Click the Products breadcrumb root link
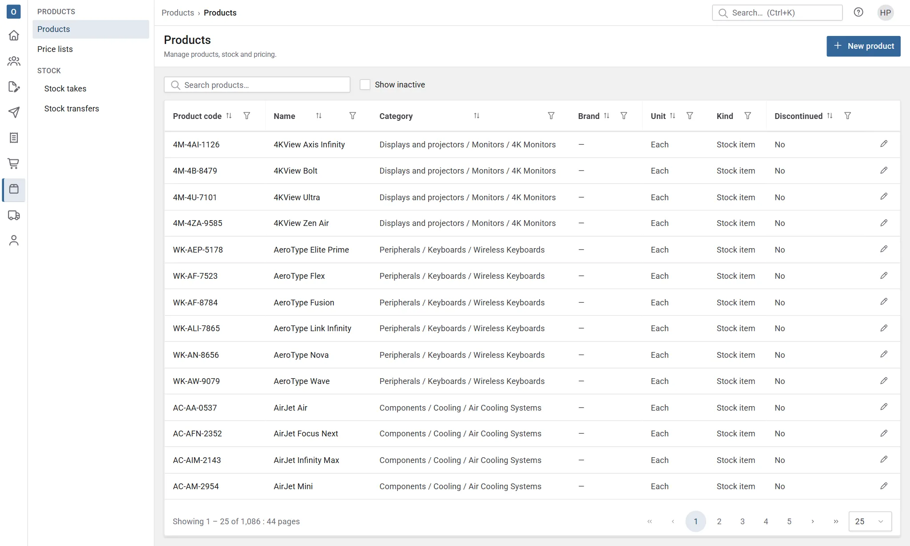The image size is (910, 546). click(178, 13)
